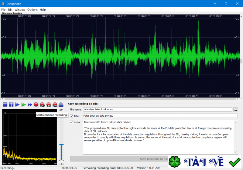Click the green play icon
Image resolution: width=243 pixels, height=170 pixels.
(24, 105)
